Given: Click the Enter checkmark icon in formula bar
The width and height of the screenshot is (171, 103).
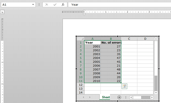Looking at the screenshot, I should click(55, 5).
